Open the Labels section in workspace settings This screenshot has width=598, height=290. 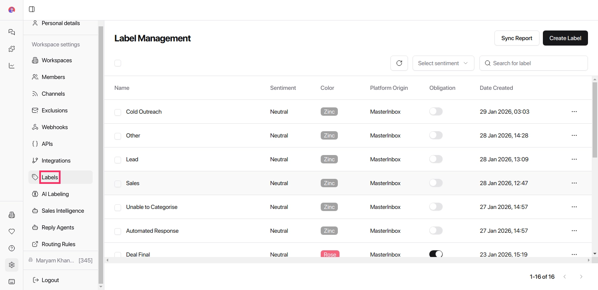click(50, 177)
